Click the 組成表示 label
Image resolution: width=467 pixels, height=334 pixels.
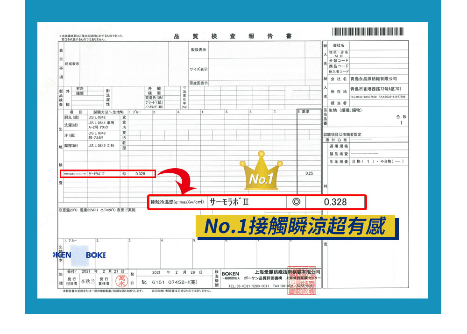72,64
